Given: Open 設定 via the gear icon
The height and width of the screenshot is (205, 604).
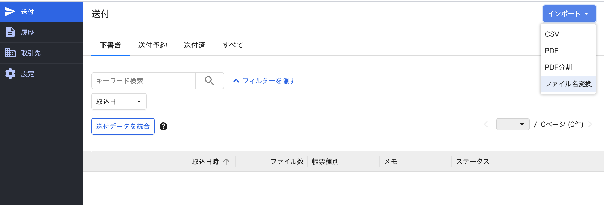Looking at the screenshot, I should point(10,74).
